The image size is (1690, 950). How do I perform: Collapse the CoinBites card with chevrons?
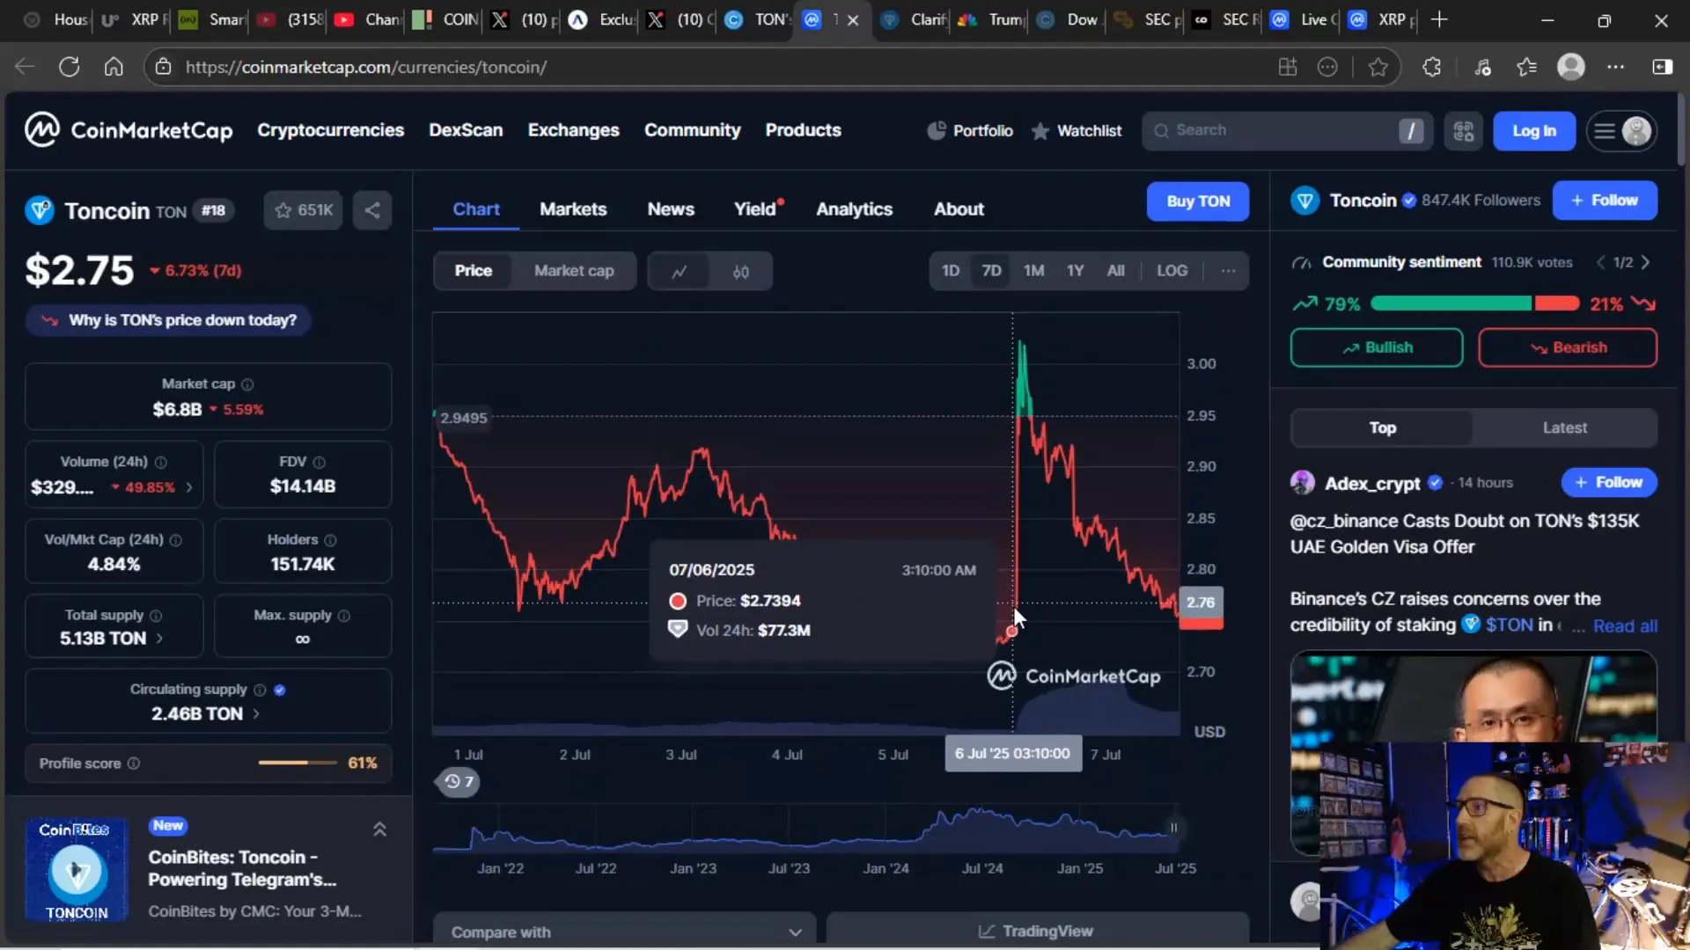coord(379,829)
